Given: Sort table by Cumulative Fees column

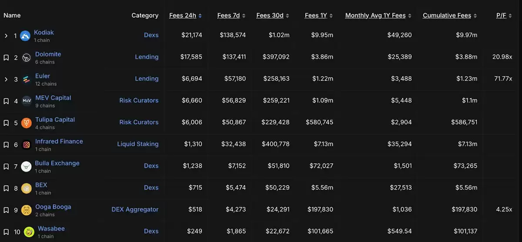Looking at the screenshot, I should [449, 16].
